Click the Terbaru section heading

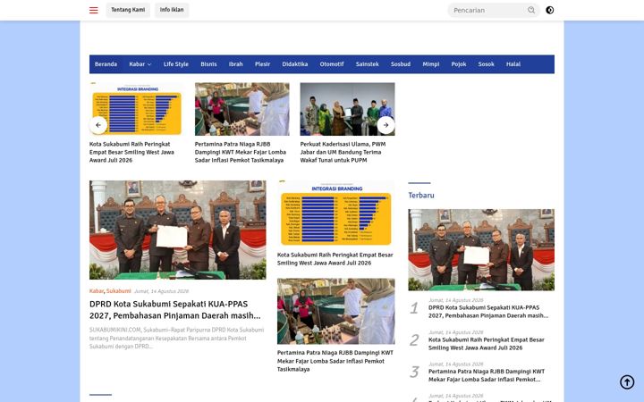[x=421, y=196]
